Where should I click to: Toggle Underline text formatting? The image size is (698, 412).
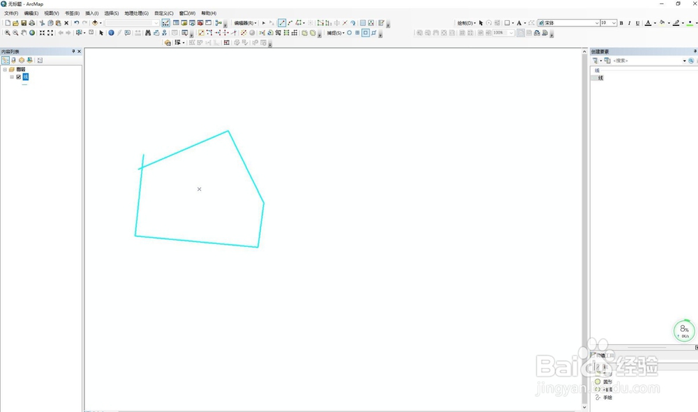click(x=637, y=22)
